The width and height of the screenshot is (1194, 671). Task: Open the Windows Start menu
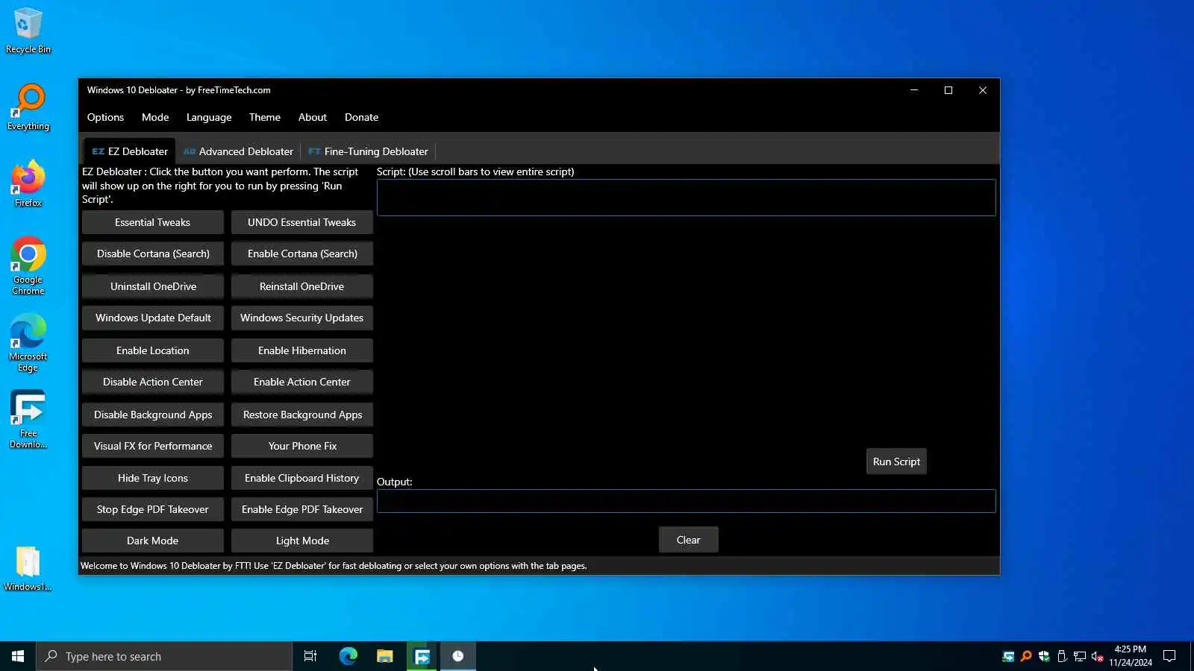tap(18, 656)
